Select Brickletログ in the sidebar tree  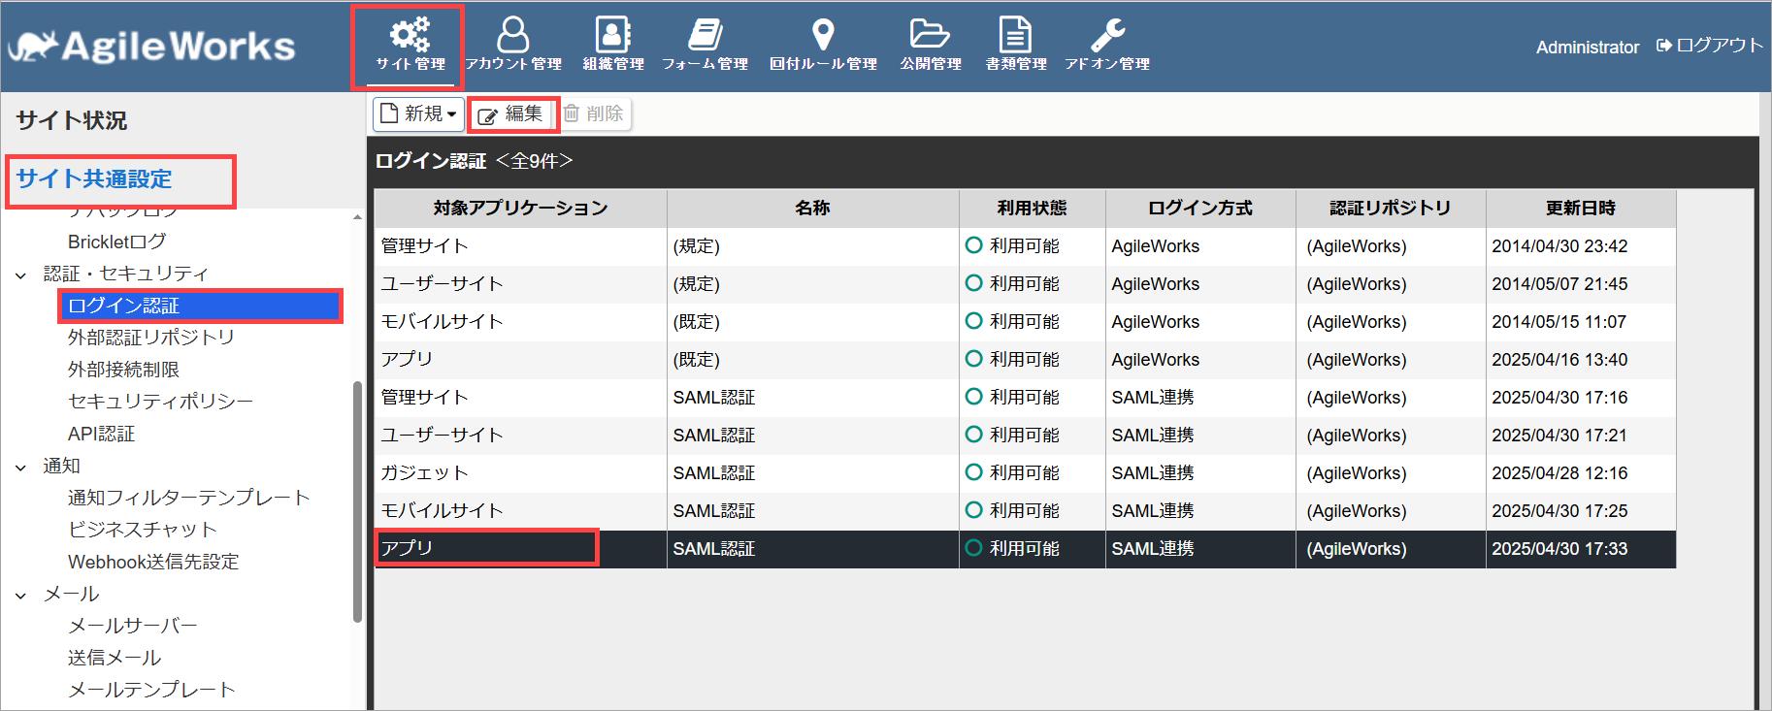[116, 242]
